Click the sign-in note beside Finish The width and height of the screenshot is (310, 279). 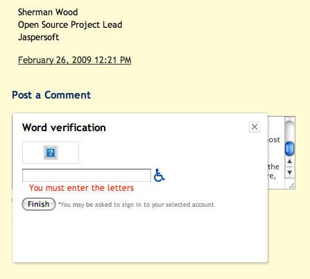(x=136, y=205)
